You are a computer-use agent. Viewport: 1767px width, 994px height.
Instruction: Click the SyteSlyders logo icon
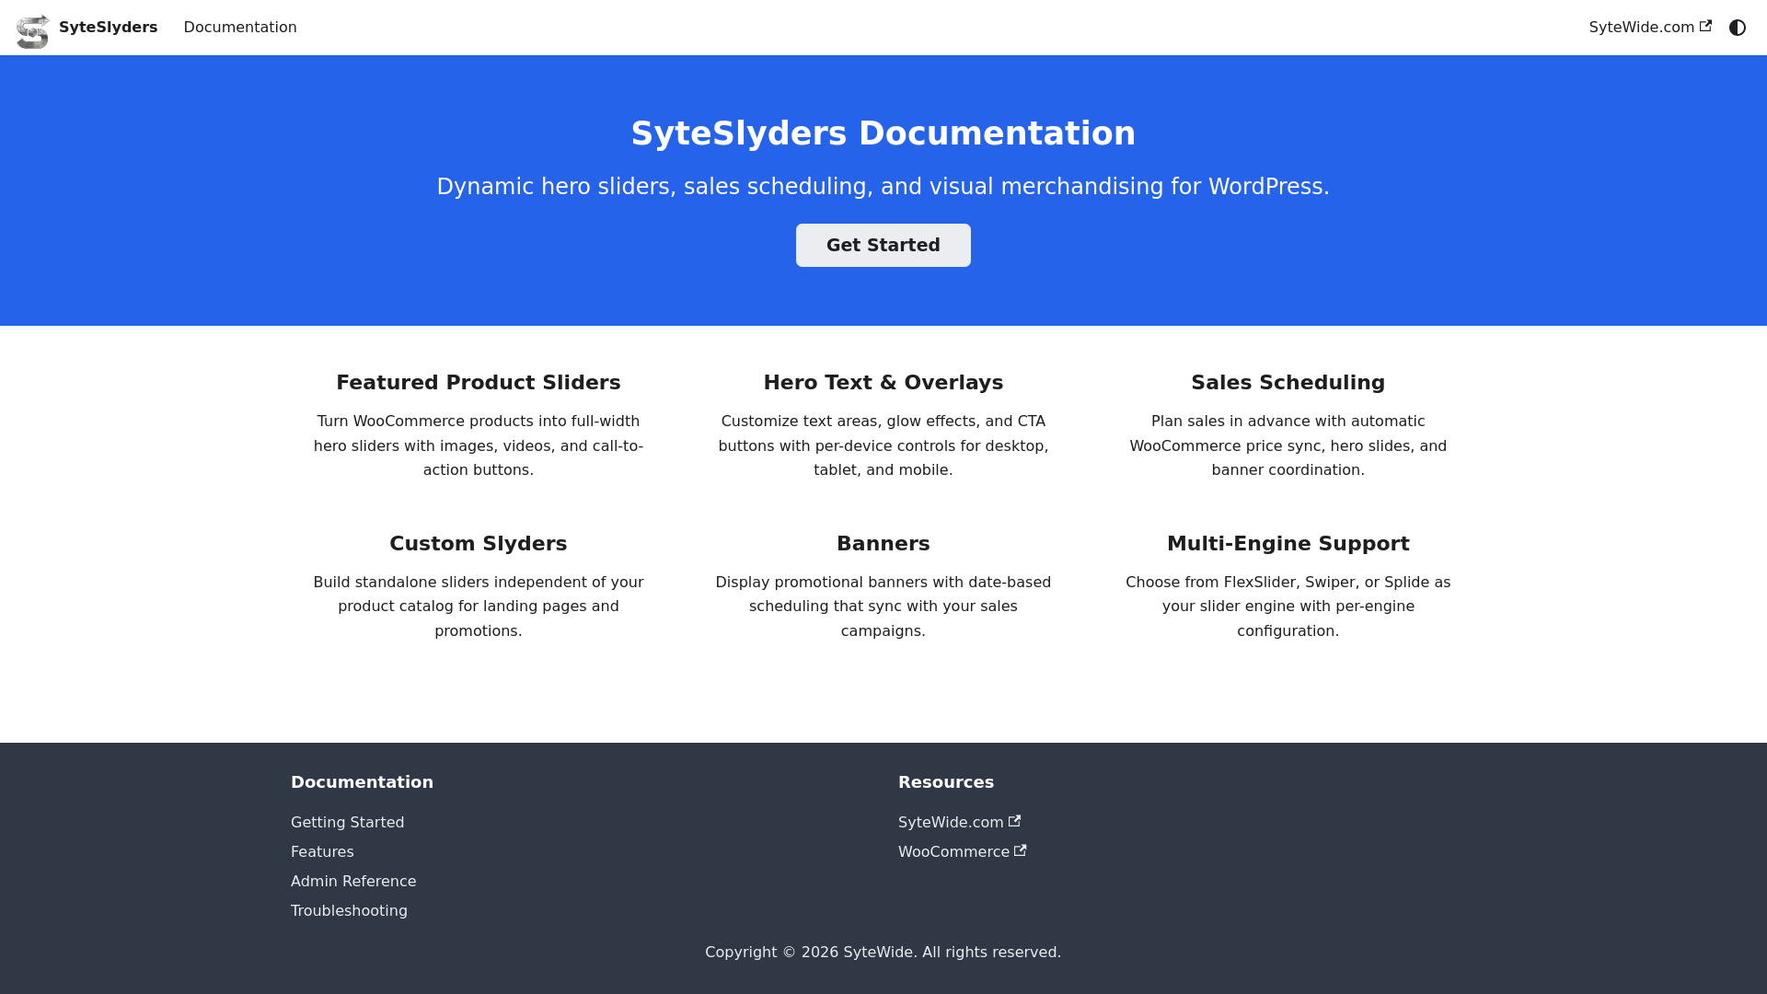pyautogui.click(x=33, y=31)
